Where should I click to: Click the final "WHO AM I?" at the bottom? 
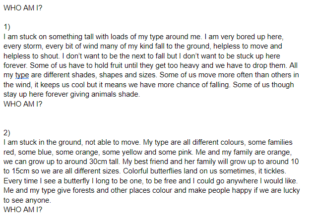[22, 210]
